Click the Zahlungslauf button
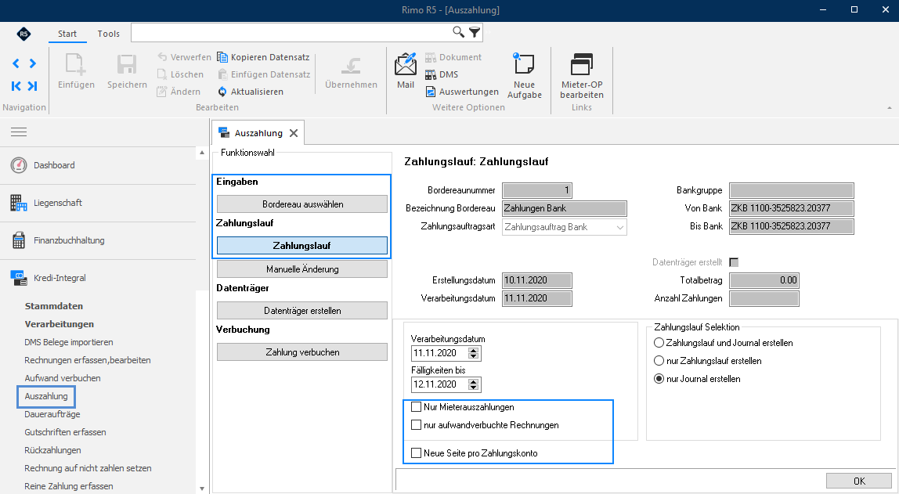Viewport: 899px width, 494px height. point(302,245)
